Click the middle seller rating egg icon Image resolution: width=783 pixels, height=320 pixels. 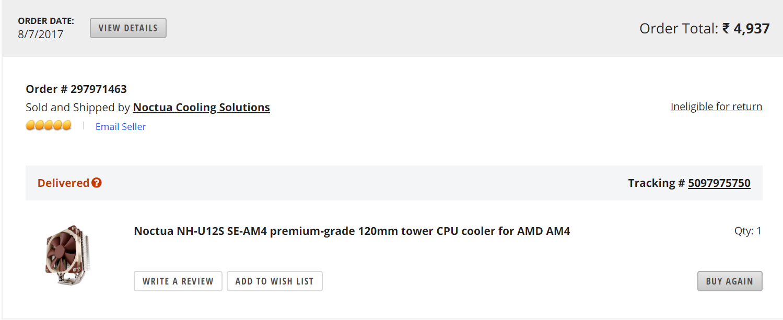[x=49, y=125]
